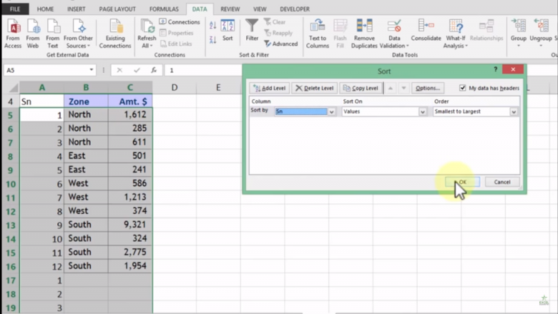Move sort level down arrow
Image resolution: width=558 pixels, height=314 pixels.
point(403,88)
